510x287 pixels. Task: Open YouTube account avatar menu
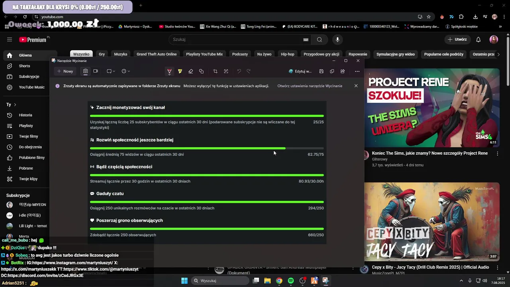[x=494, y=39]
